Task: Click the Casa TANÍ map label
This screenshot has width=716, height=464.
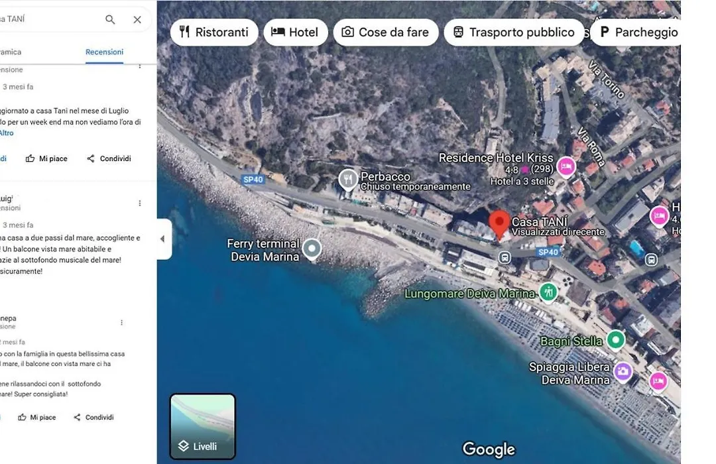Action: (x=540, y=222)
